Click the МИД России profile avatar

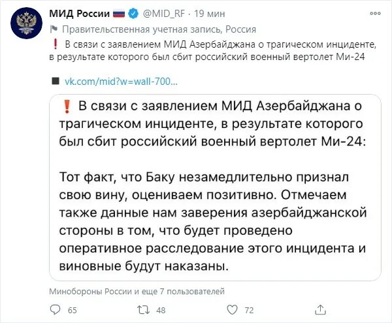(27, 23)
